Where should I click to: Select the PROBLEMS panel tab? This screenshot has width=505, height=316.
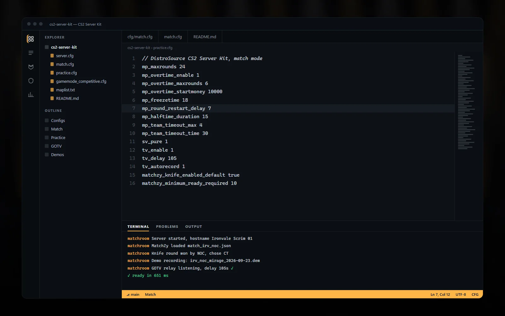coord(167,227)
